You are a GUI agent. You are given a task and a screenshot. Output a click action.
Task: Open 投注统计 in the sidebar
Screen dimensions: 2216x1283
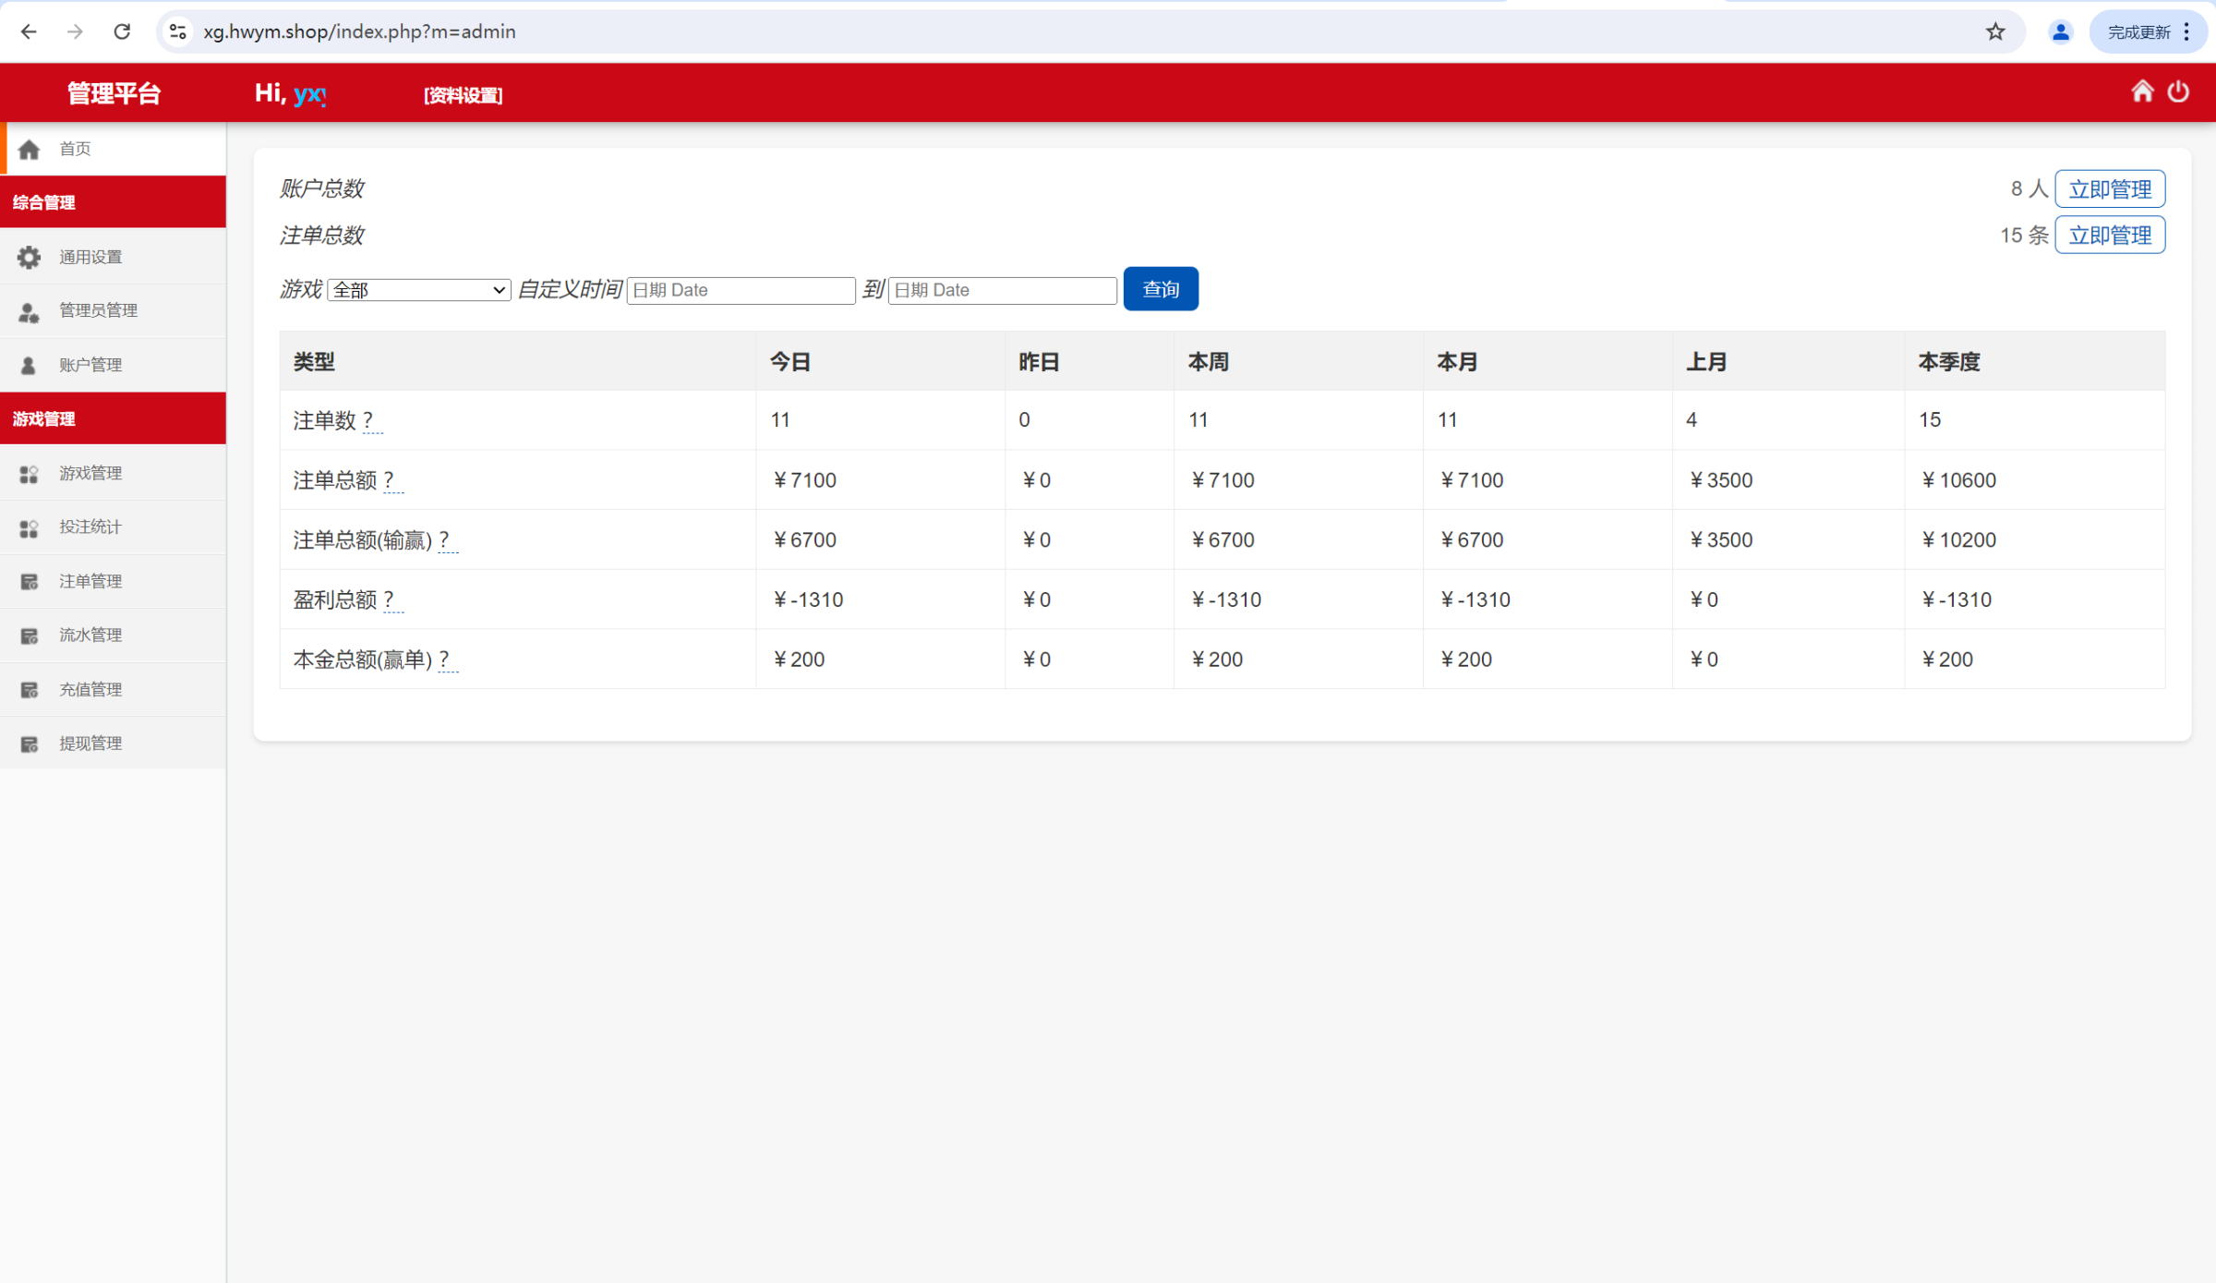tap(90, 527)
